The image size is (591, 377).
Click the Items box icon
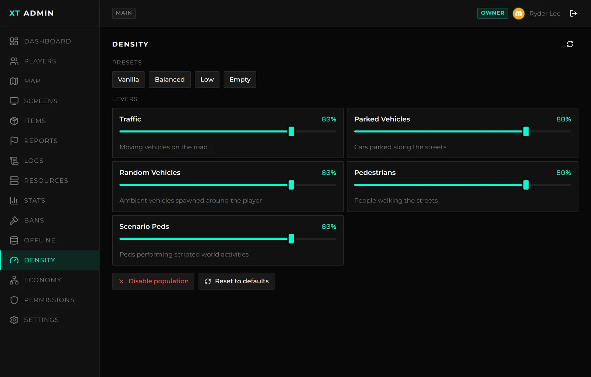[14, 121]
